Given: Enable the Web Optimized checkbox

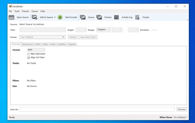Looking at the screenshot, I should click(29, 54).
